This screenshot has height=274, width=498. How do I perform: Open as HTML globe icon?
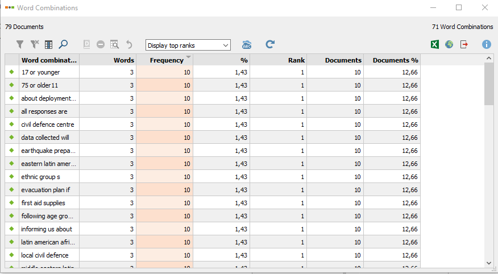point(449,44)
